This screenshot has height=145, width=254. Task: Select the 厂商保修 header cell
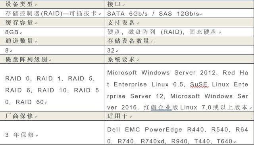(52, 116)
